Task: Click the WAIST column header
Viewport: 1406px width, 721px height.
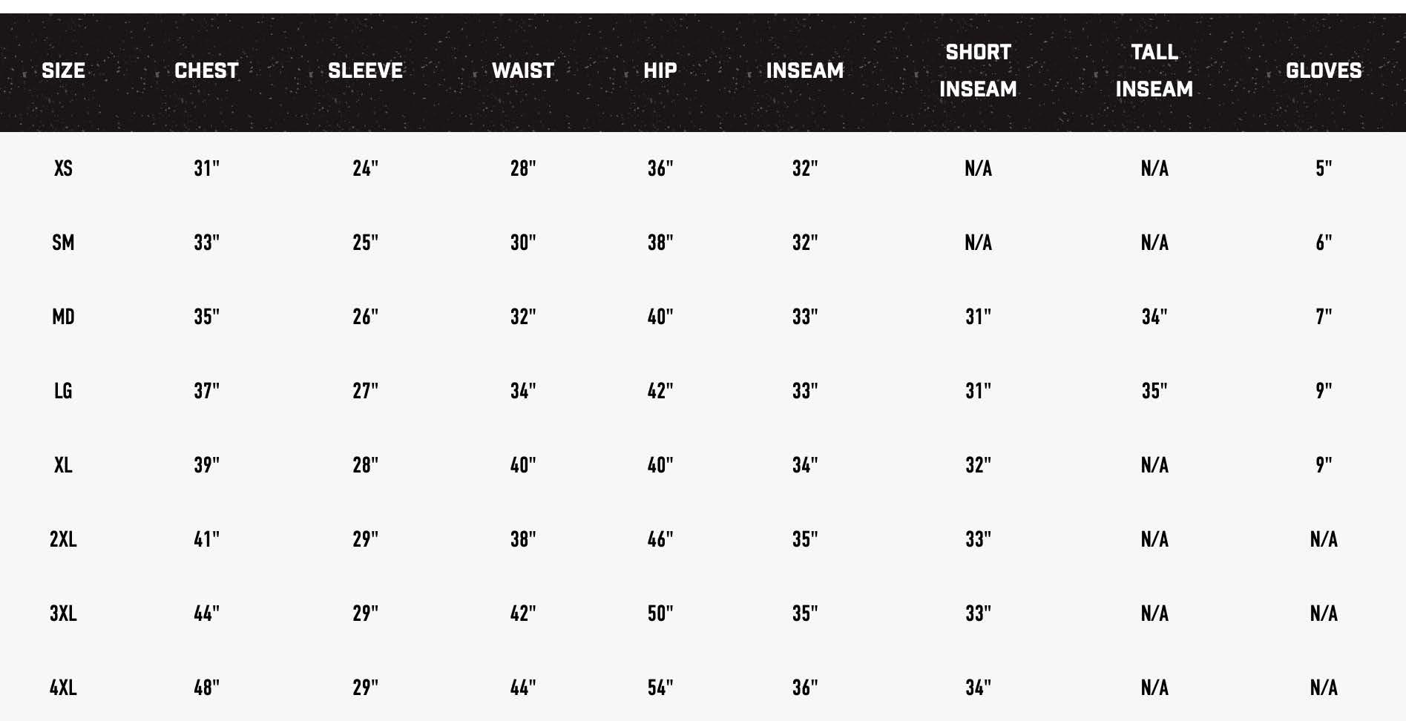Action: (x=523, y=70)
